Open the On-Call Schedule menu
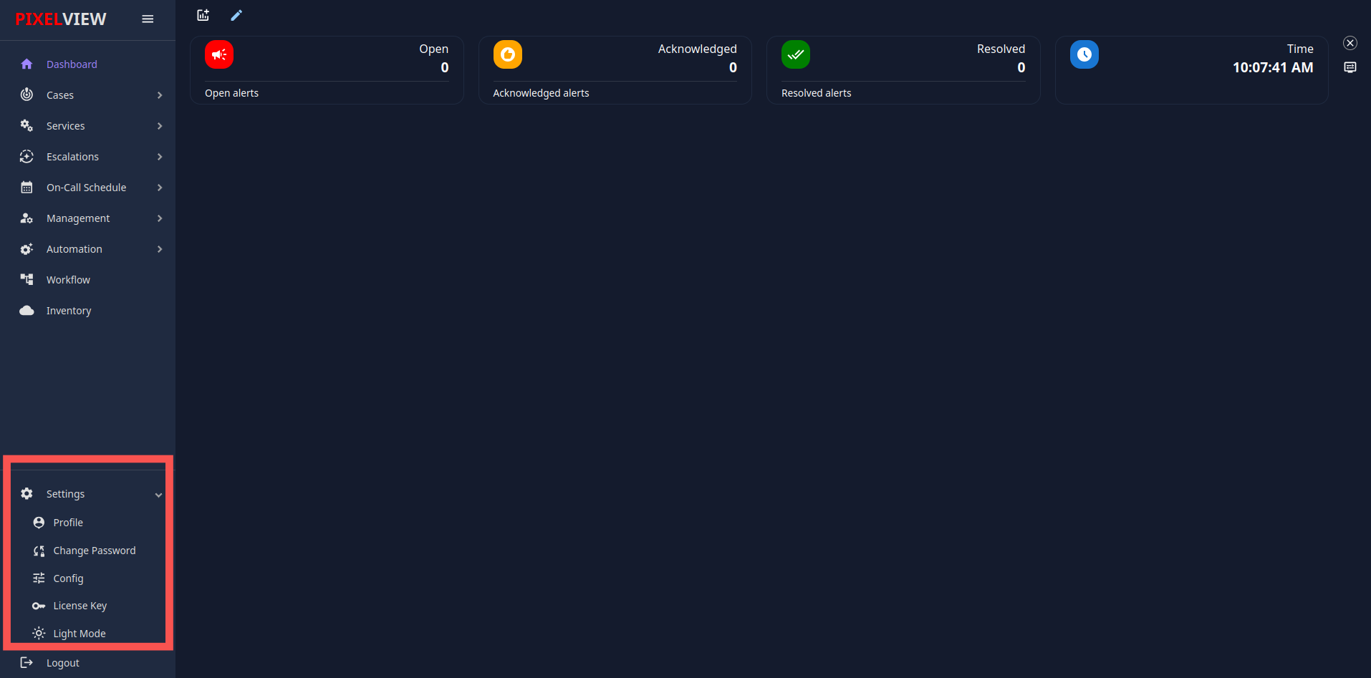The width and height of the screenshot is (1371, 678). (x=88, y=188)
